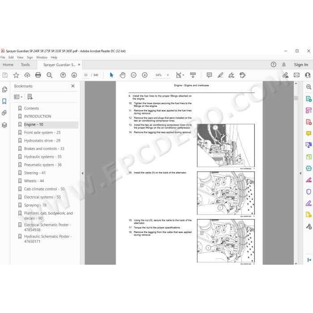Open Help question mark icon
Screen dimensions: 313x313
point(273,64)
